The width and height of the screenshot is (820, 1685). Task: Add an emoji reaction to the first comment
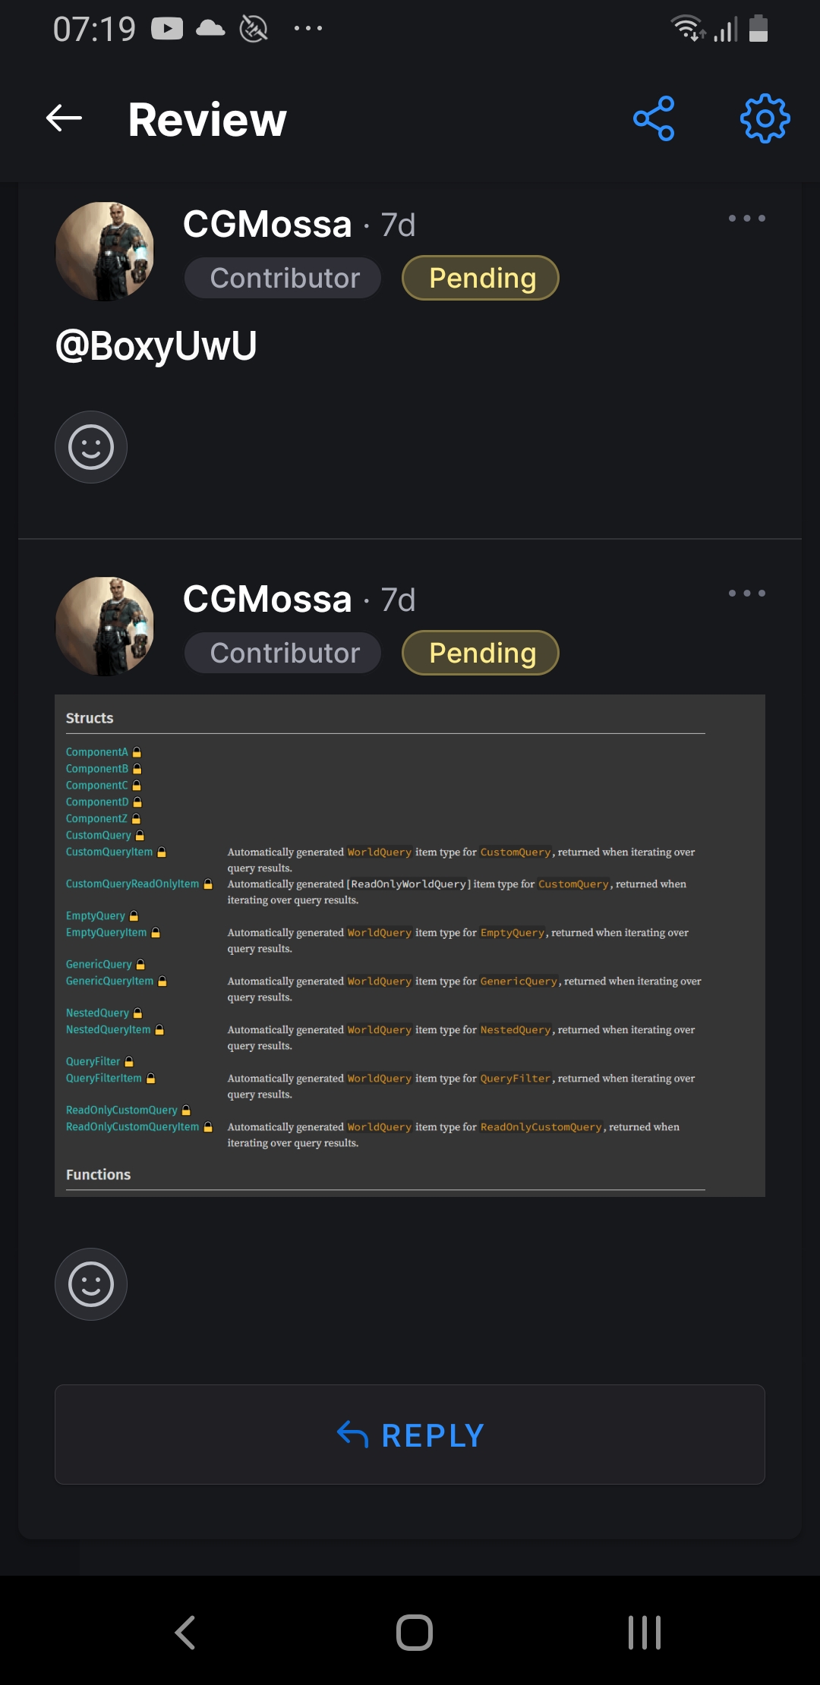tap(91, 446)
